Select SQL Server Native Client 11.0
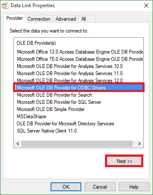This screenshot has height=195, width=153. pos(47,131)
